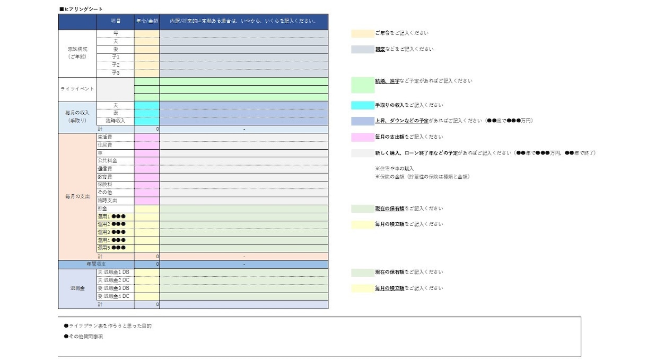Click the その他質問事項 line
Image resolution: width=647 pixels, height=363 pixels.
(x=83, y=337)
